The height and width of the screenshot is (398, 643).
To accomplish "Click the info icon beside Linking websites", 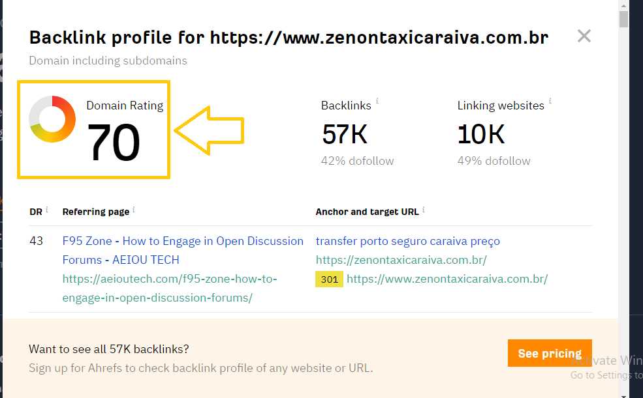I will click(550, 102).
